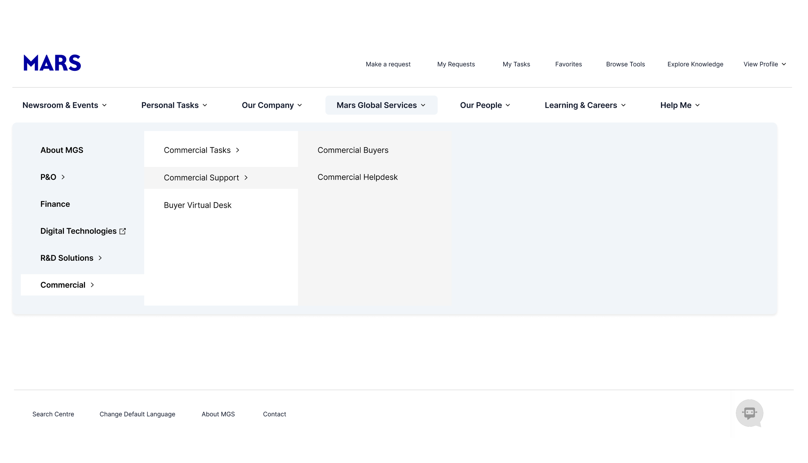Click Digital Technologies external link icon

122,231
